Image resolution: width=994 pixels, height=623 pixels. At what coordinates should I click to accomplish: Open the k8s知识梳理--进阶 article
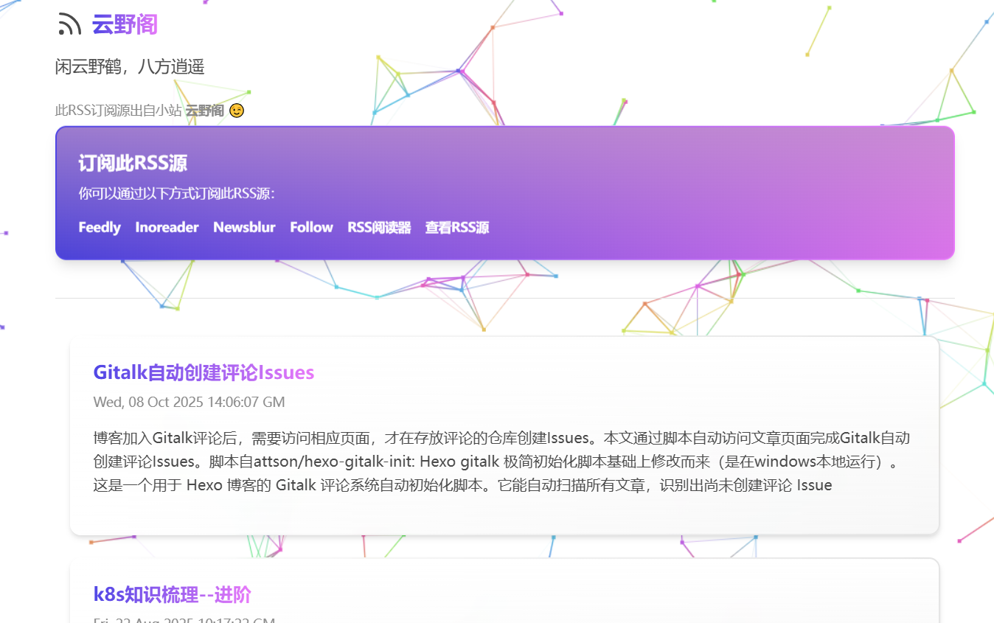click(x=172, y=594)
